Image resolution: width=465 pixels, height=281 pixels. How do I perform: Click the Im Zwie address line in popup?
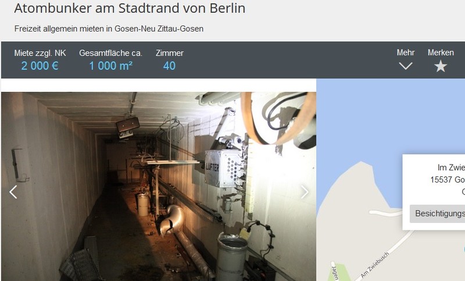pos(451,168)
